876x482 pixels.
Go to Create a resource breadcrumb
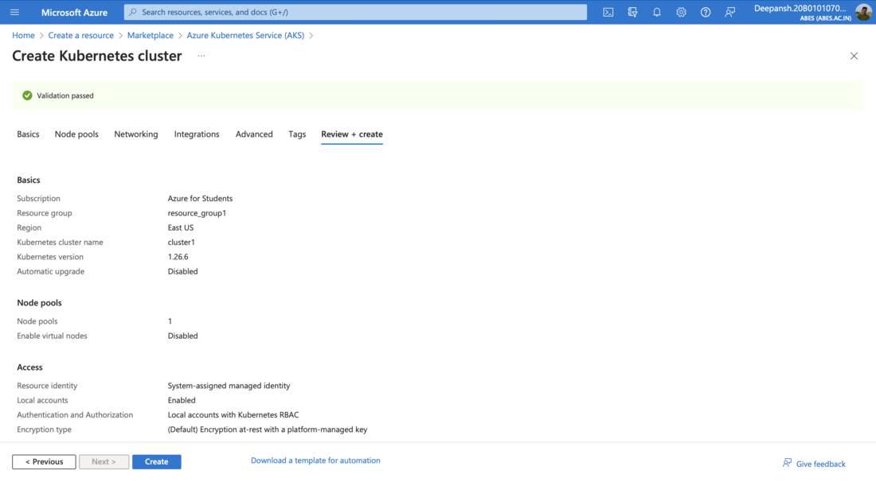point(80,35)
